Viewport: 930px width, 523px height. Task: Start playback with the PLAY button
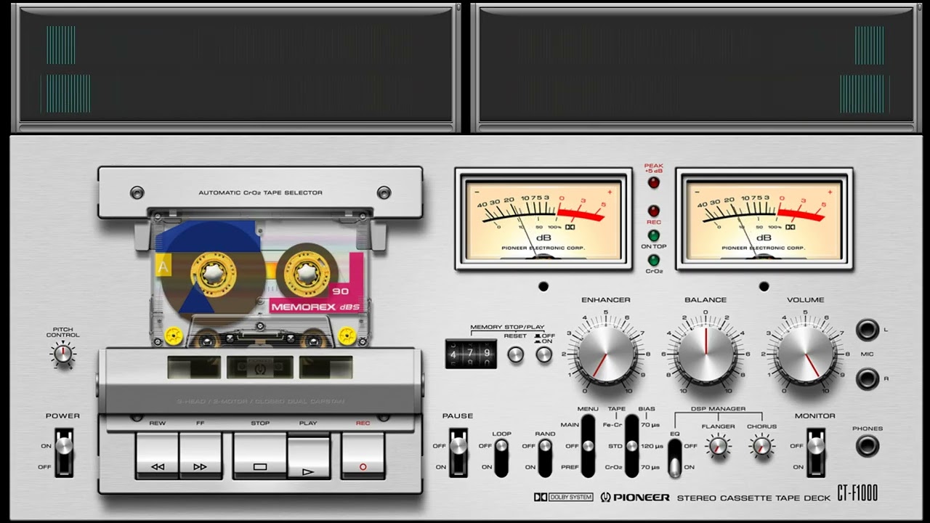pyautogui.click(x=308, y=458)
